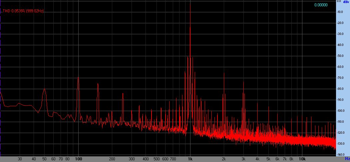
Task: Click the 6k frequency axis label
Action: [277, 159]
